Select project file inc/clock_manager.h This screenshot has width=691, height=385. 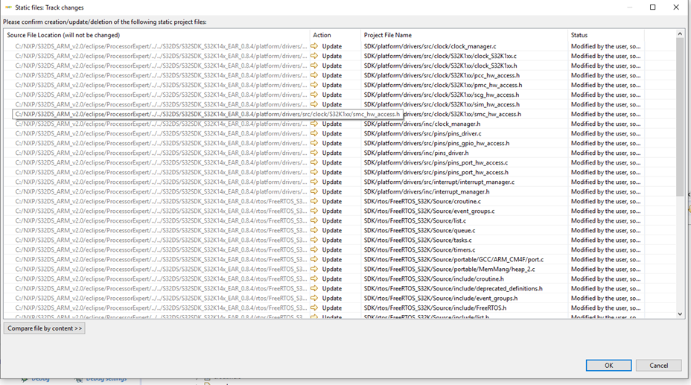[x=422, y=124]
